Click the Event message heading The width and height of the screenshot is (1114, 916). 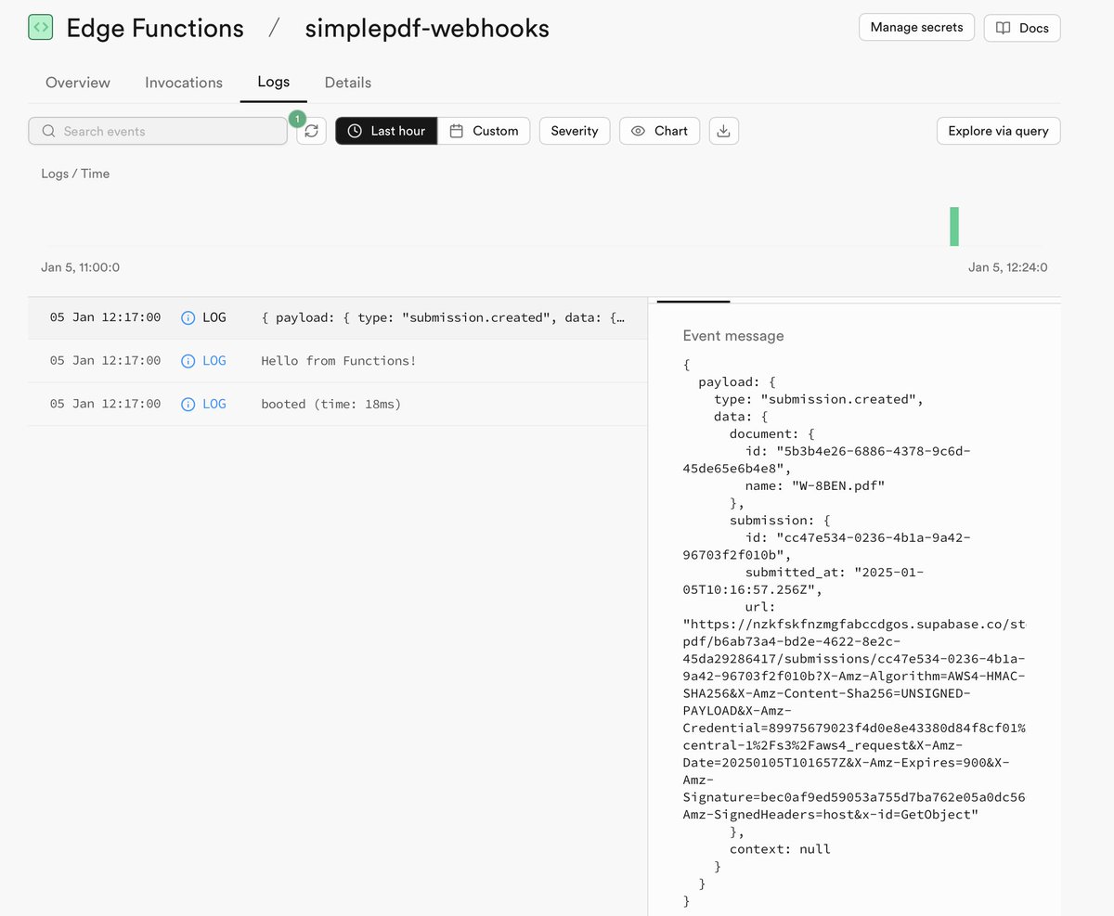point(733,336)
